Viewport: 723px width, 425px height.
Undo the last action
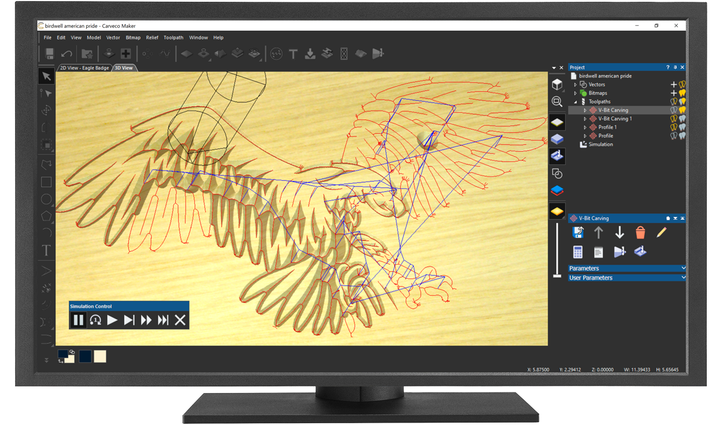(67, 54)
